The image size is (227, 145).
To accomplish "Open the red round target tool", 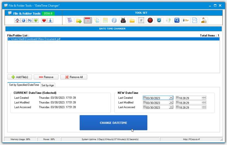I will point(150,20).
